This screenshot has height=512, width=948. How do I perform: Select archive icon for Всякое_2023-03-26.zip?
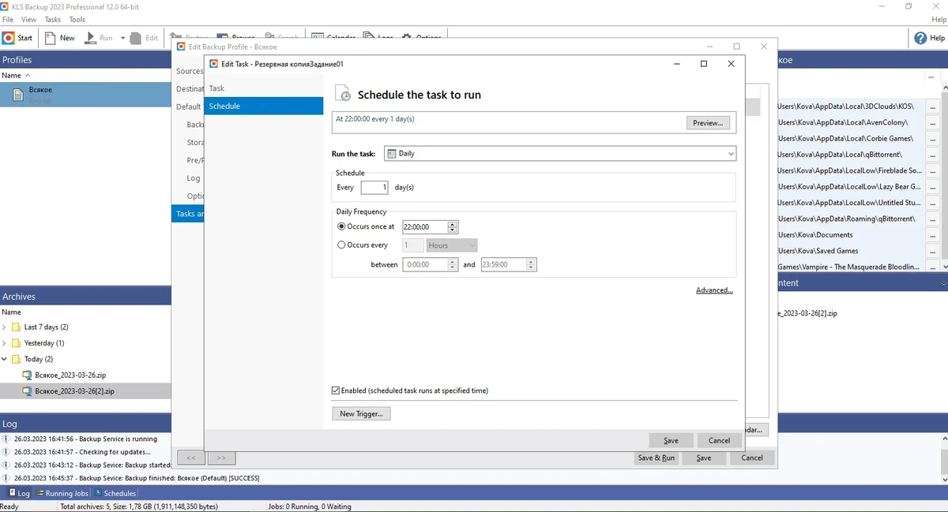click(x=28, y=375)
